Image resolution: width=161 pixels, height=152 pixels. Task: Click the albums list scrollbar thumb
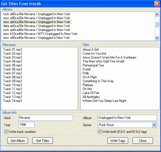pos(157,25)
